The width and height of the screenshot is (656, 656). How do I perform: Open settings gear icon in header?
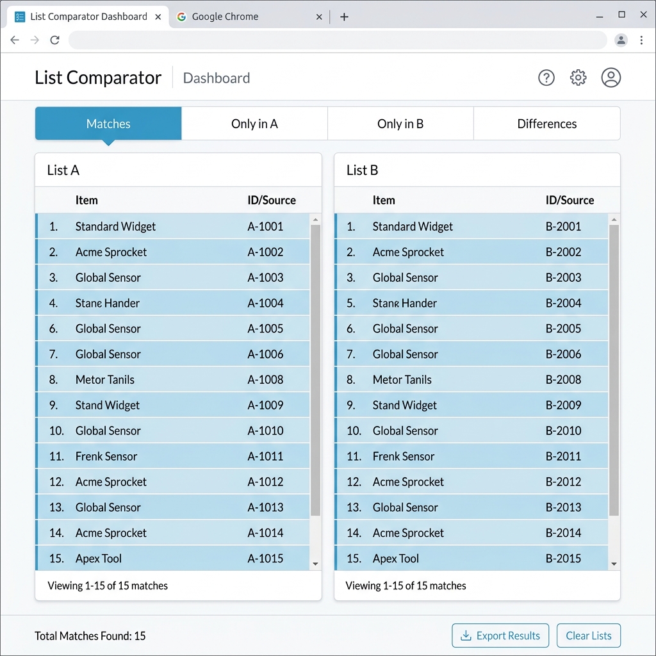[578, 78]
